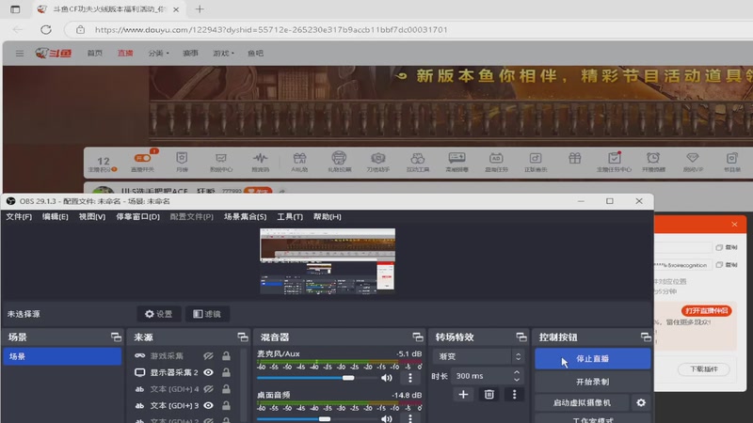This screenshot has width=753, height=423.
Task: Click 下载插件 button in popup
Action: 704,368
